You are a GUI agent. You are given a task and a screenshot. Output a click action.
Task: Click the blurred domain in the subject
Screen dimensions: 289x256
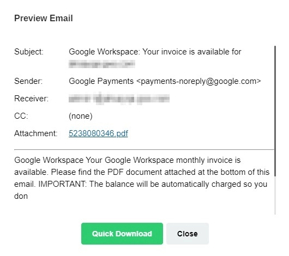click(x=102, y=64)
